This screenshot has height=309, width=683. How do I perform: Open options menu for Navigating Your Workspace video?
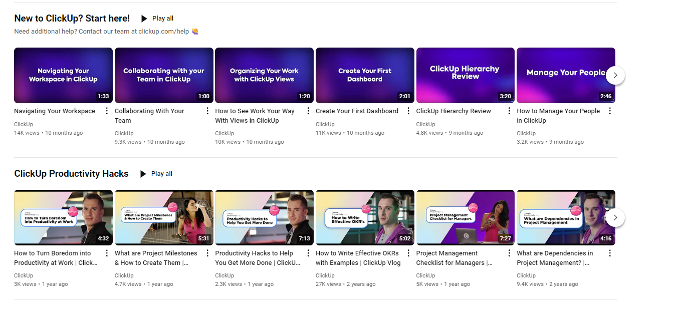pyautogui.click(x=107, y=111)
